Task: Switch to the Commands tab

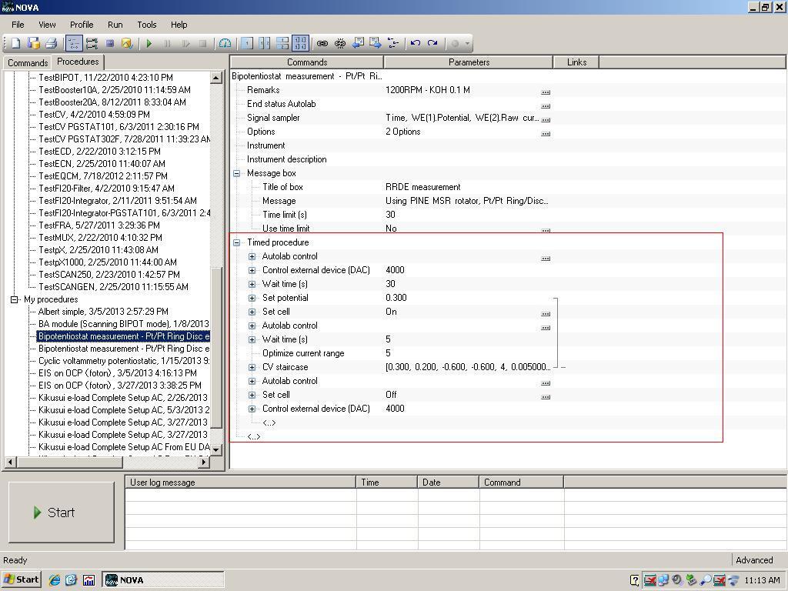Action: 28,63
